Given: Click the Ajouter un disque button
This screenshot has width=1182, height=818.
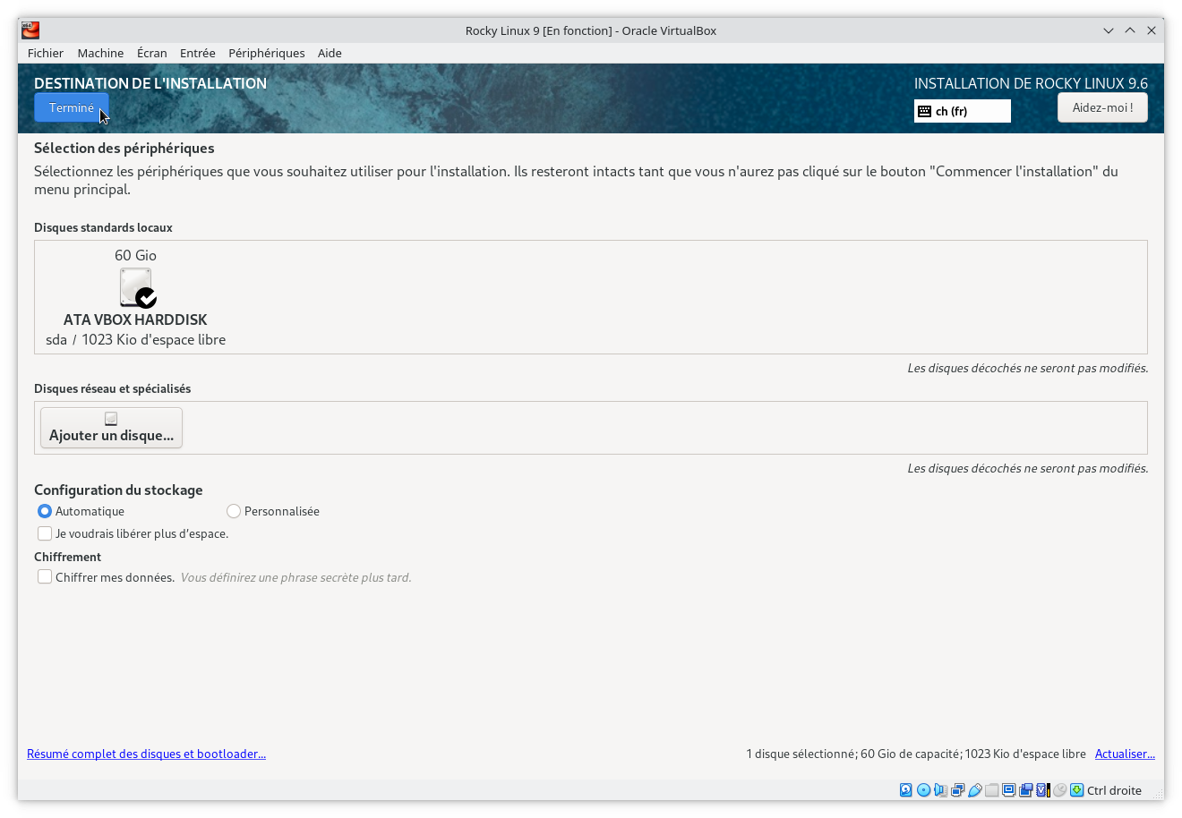Looking at the screenshot, I should point(110,428).
